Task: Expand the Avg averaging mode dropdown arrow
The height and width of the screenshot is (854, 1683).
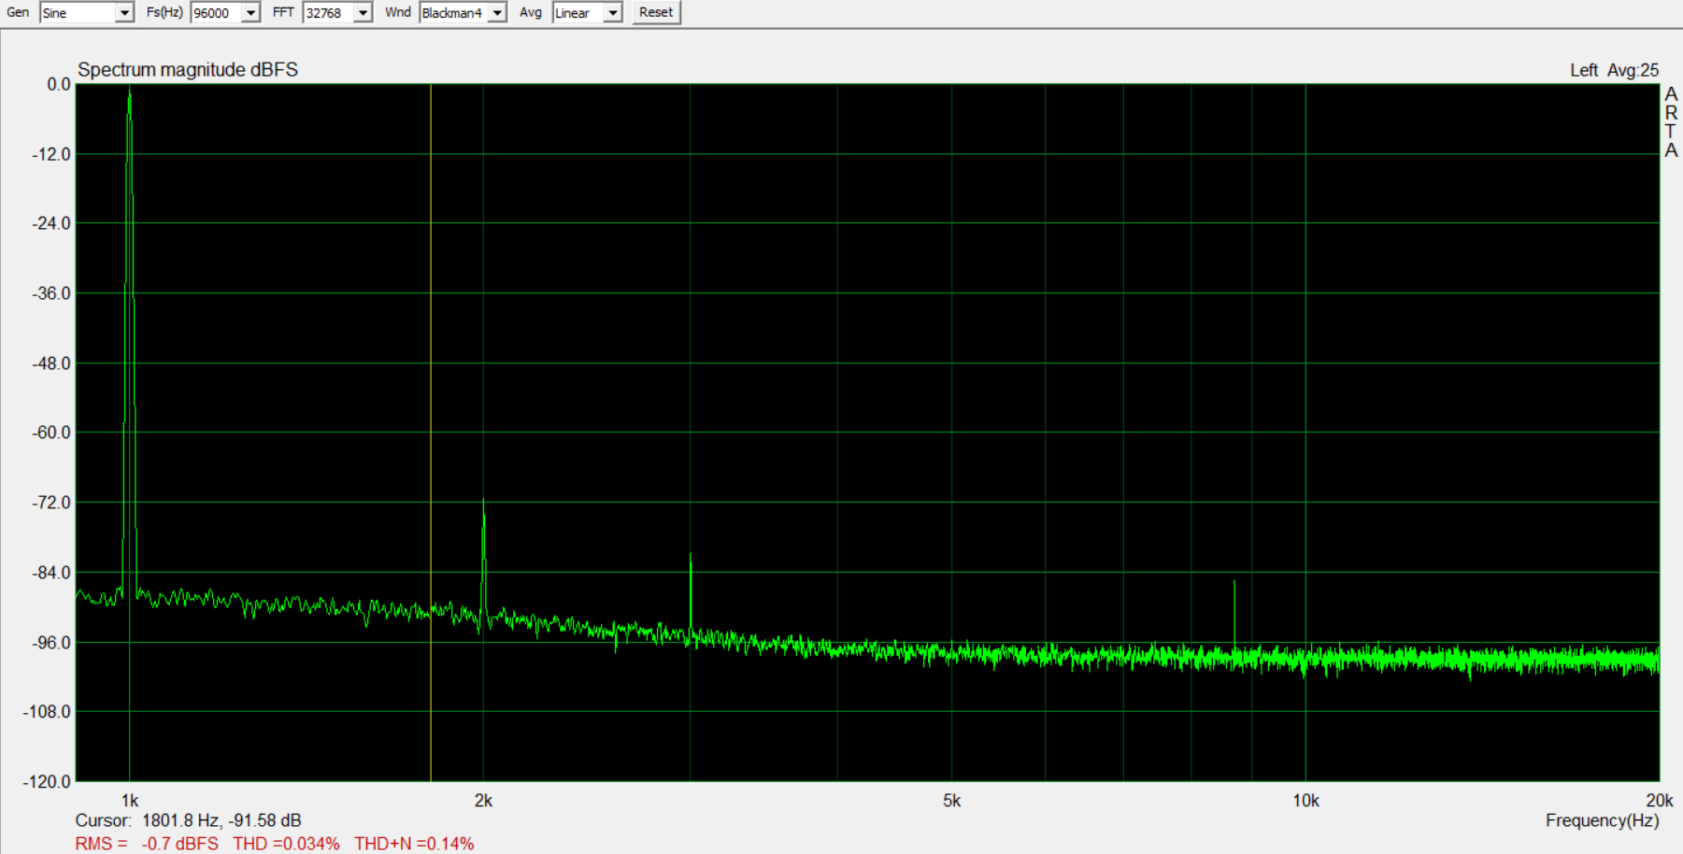Action: [613, 13]
